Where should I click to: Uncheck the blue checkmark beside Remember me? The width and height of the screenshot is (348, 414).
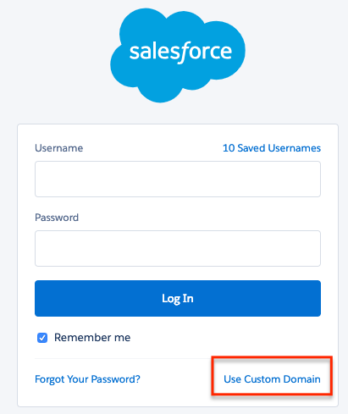coord(42,338)
